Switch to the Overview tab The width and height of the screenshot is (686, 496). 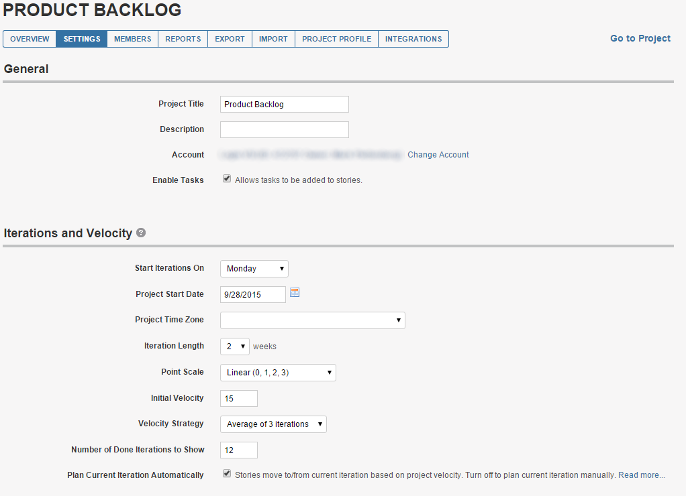30,39
